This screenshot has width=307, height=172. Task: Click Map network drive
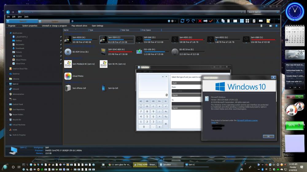(79, 26)
